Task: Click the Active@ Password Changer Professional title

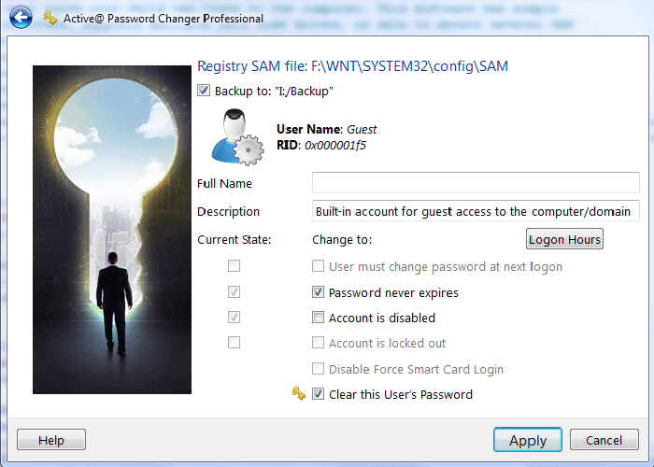Action: tap(163, 19)
